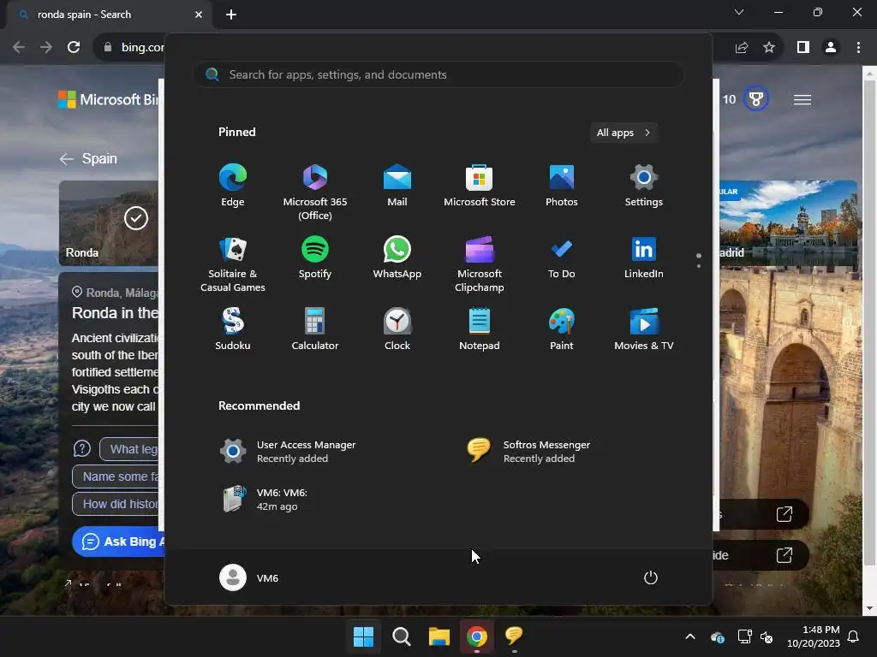877x657 pixels.
Task: Launch Microsoft Clipchamp
Action: tap(480, 264)
